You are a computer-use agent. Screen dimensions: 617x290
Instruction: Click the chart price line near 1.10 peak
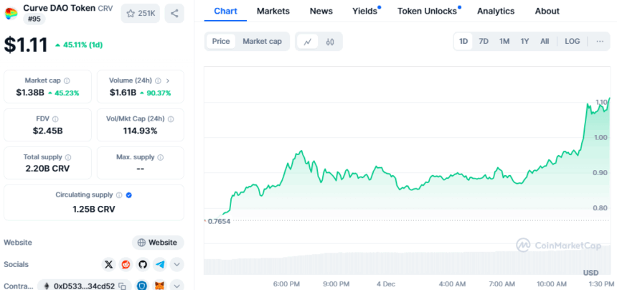(x=588, y=106)
